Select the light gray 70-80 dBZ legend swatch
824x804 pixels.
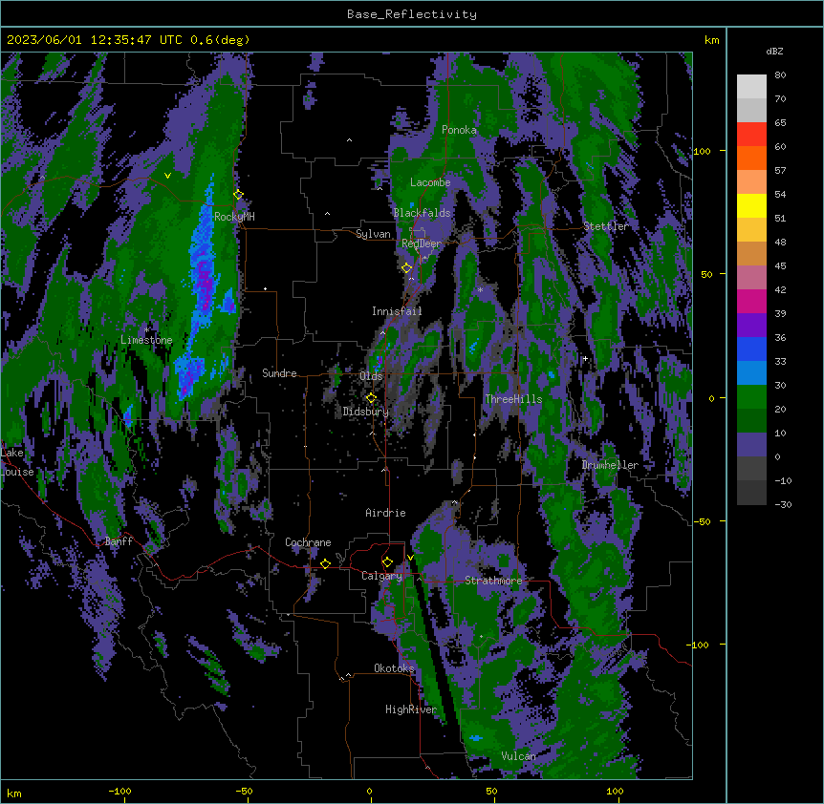click(x=751, y=87)
